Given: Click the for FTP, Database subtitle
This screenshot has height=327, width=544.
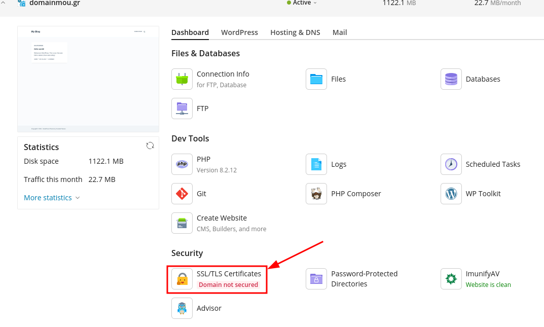Looking at the screenshot, I should click(222, 85).
